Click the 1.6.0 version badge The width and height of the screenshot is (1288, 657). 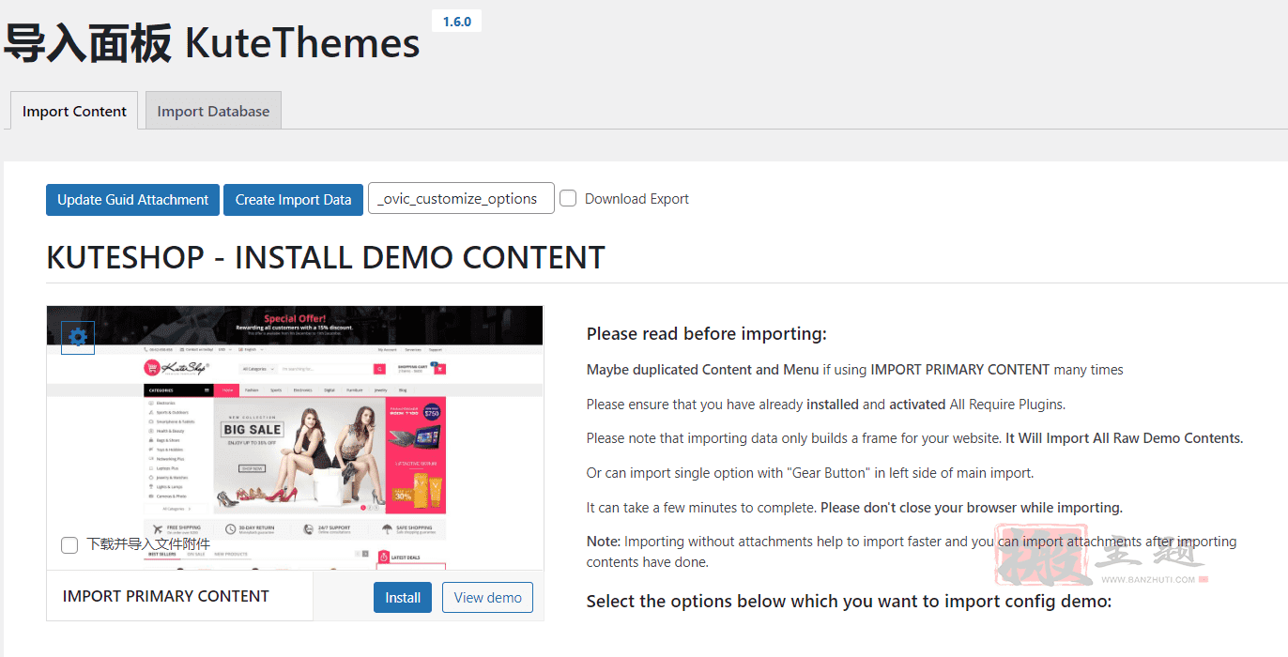456,21
